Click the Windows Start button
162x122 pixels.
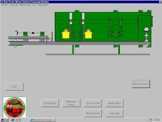(5, 120)
